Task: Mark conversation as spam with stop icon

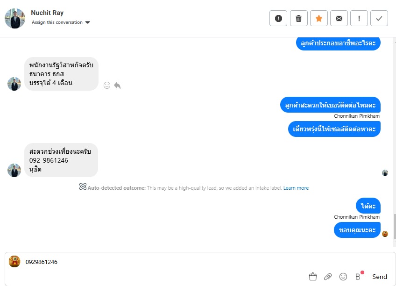Action: click(x=278, y=18)
